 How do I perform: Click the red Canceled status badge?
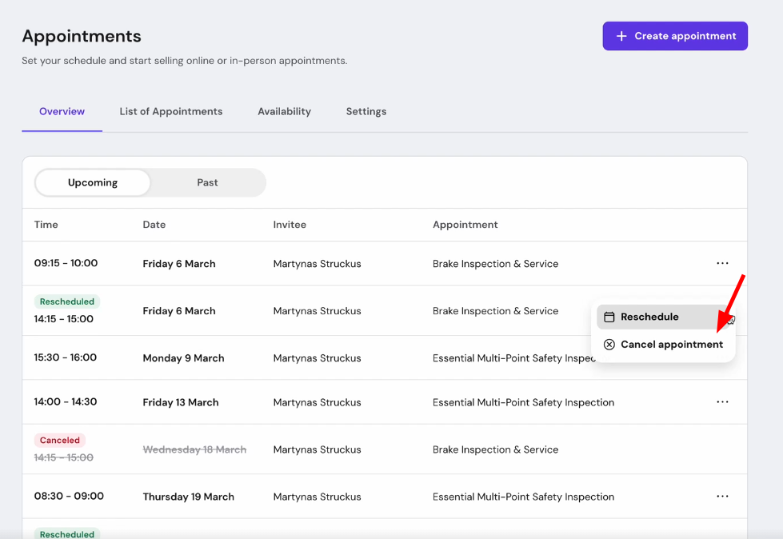[60, 441]
